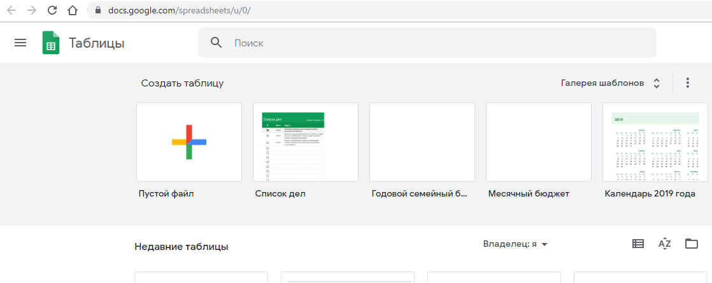Click into the Поиск search field
The height and width of the screenshot is (283, 712).
point(433,43)
